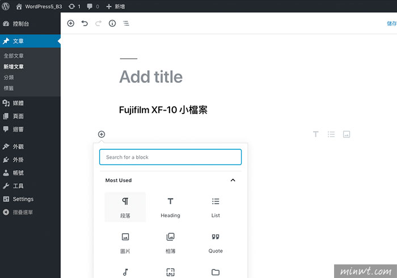This screenshot has width=397, height=278.
Task: Insert the audio music note block
Action: [125, 272]
